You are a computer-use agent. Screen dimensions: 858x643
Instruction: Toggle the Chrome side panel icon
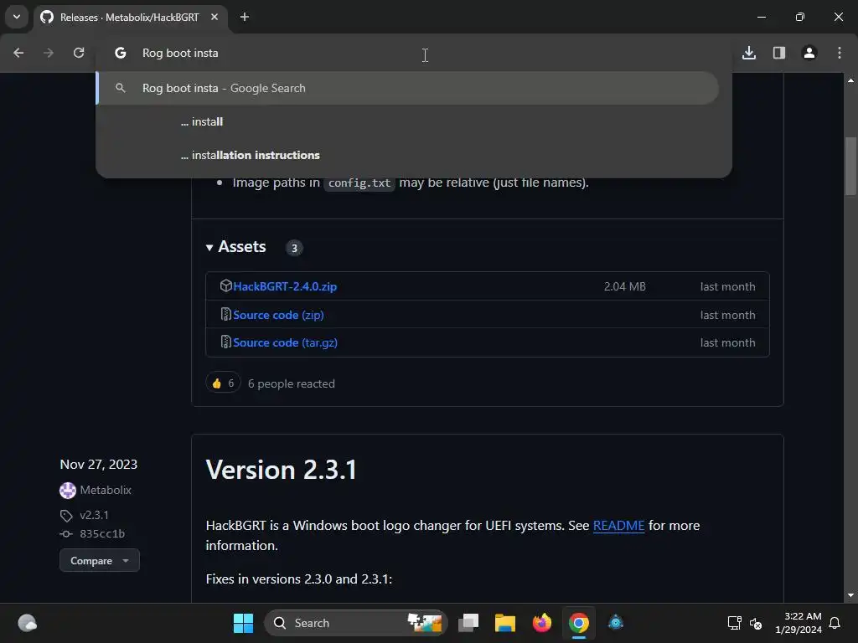tap(779, 53)
